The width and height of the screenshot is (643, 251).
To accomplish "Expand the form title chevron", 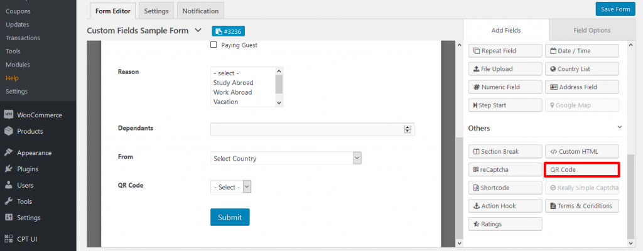I will [198, 30].
